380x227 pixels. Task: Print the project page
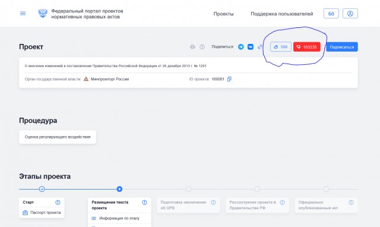tap(192, 47)
